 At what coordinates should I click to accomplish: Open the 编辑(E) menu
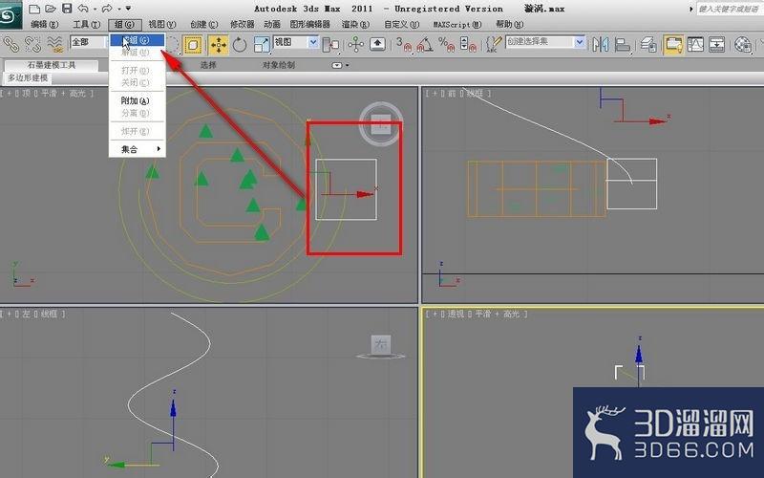click(x=44, y=25)
